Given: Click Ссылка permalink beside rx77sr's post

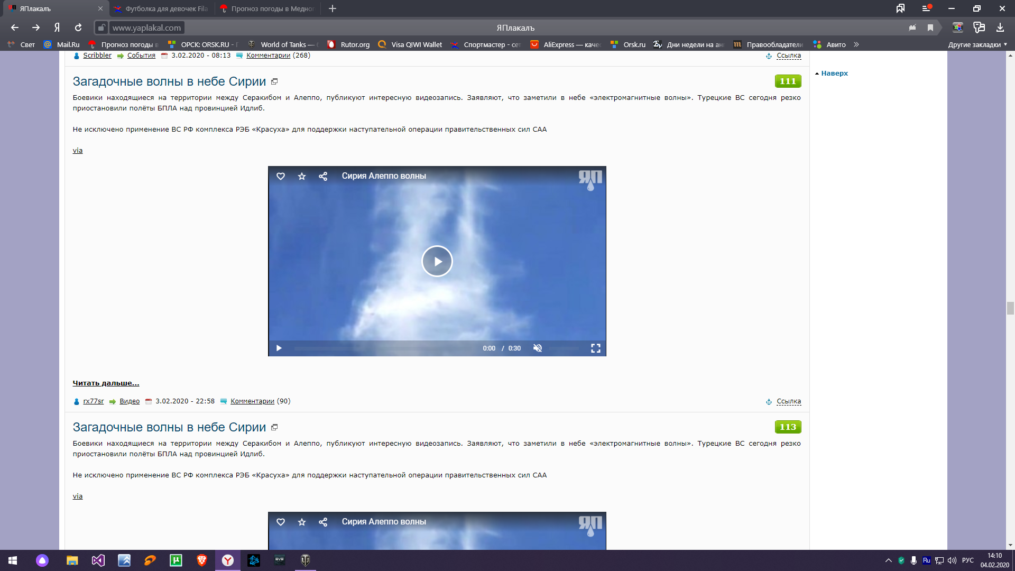Looking at the screenshot, I should click(789, 401).
